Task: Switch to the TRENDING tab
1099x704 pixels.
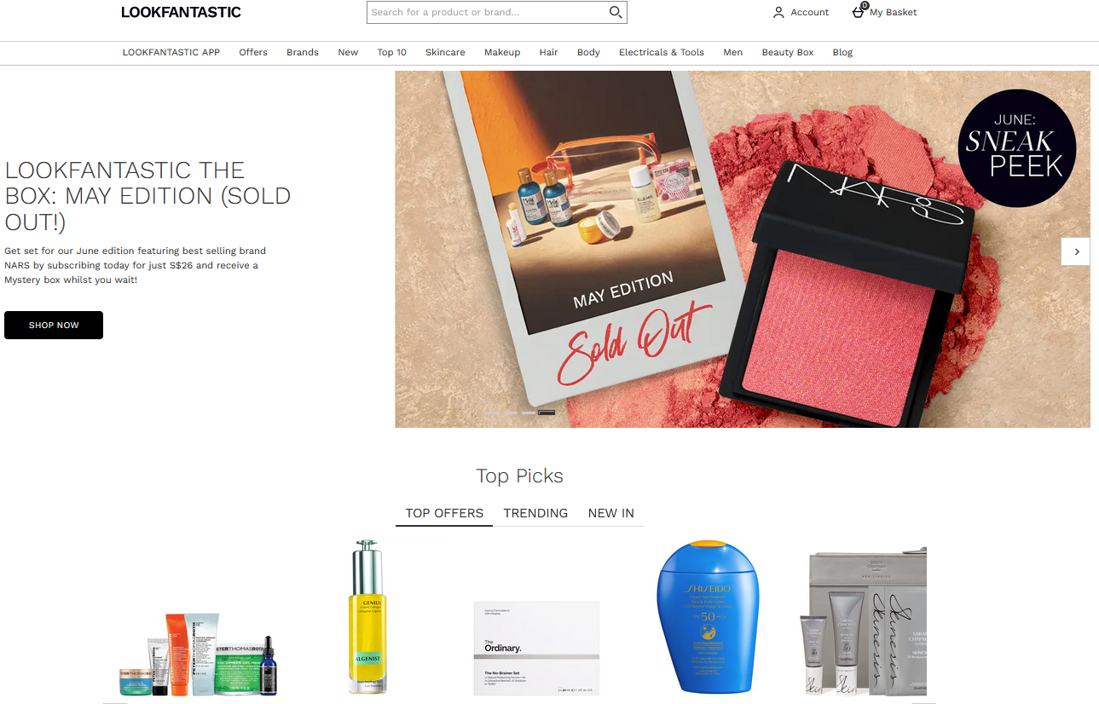Action: tap(535, 513)
